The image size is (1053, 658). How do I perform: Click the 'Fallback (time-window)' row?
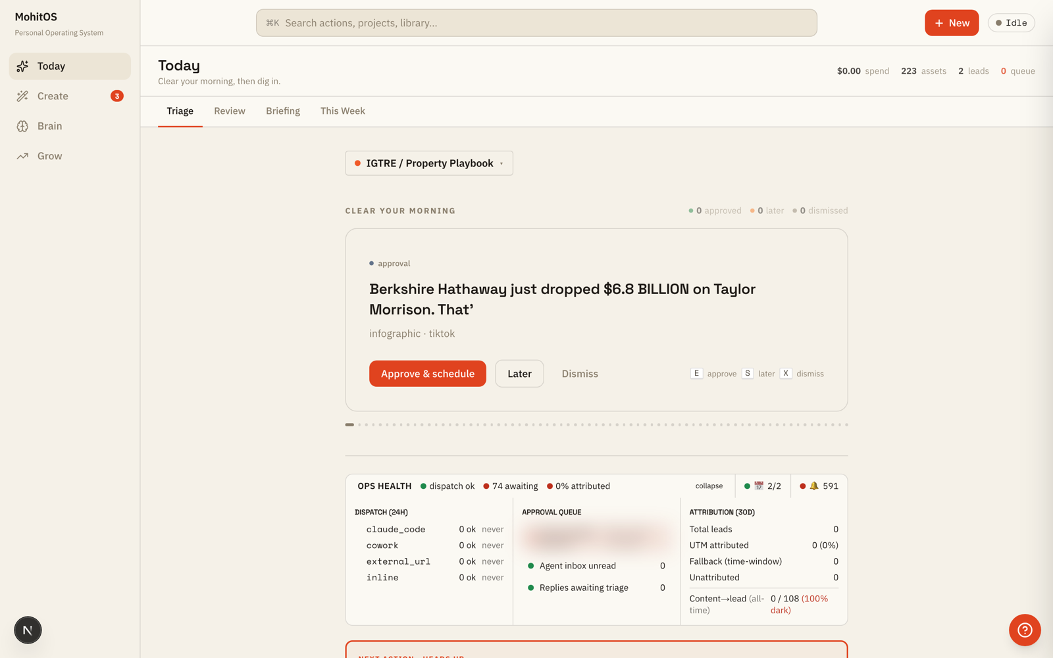[764, 561]
